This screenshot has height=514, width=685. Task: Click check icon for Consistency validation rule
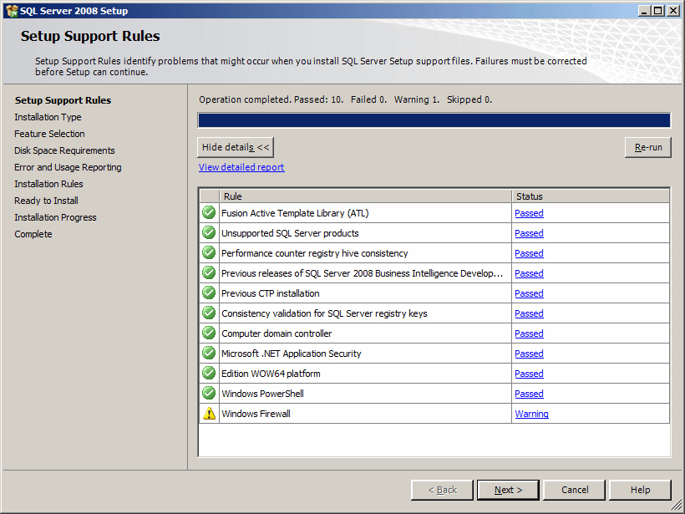209,313
